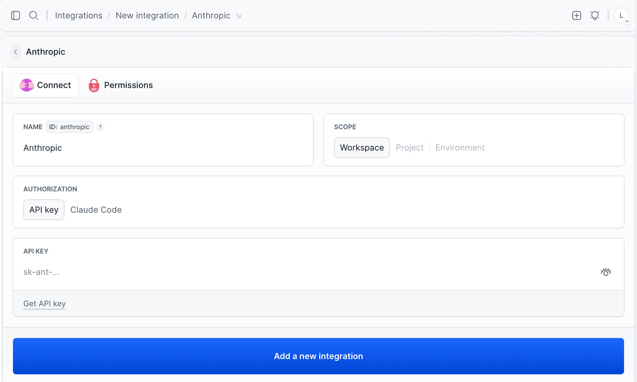The width and height of the screenshot is (637, 382).
Task: Choose Claude Code authorization
Action: coord(96,210)
